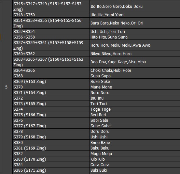
Task: Select the S360+S362 cell
Action: coord(51,54)
